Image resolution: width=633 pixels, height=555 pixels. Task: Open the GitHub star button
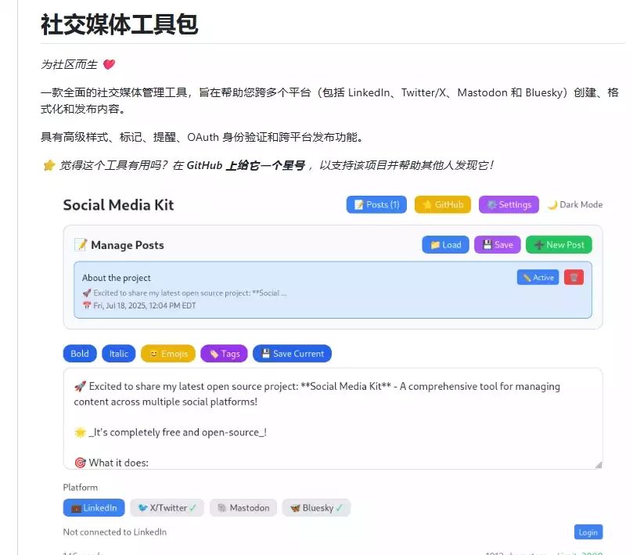tap(442, 205)
